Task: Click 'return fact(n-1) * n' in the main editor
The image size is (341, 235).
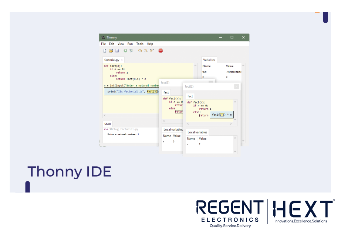Action: pos(131,79)
